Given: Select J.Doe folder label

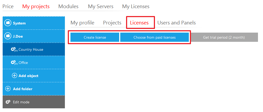Looking at the screenshot, I should 18,36.
